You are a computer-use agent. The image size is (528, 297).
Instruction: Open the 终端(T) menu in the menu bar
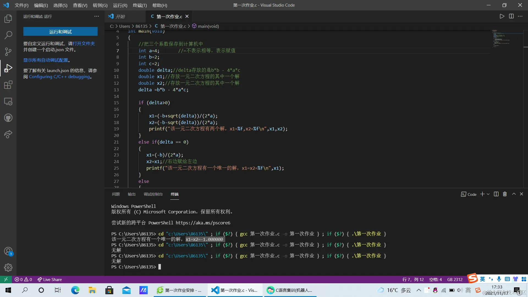point(139,5)
